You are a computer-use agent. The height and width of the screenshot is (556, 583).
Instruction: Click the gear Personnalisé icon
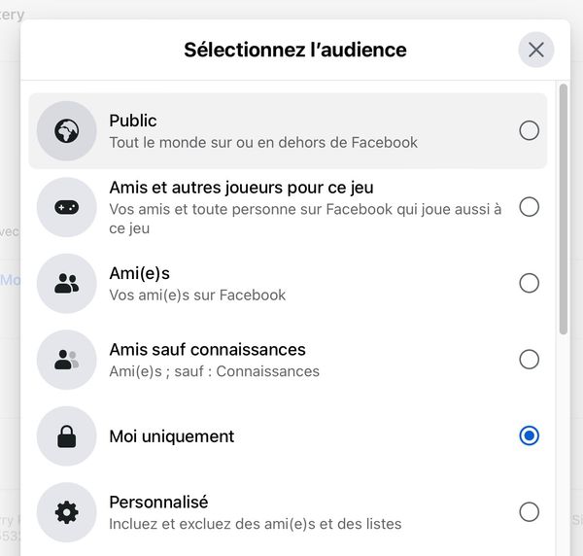pyautogui.click(x=66, y=512)
